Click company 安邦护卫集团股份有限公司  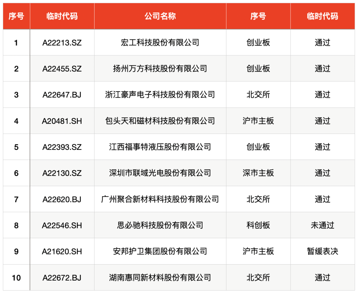pos(160,251)
